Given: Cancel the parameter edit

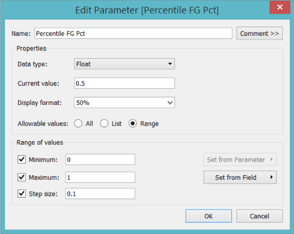Looking at the screenshot, I should coord(259,216).
